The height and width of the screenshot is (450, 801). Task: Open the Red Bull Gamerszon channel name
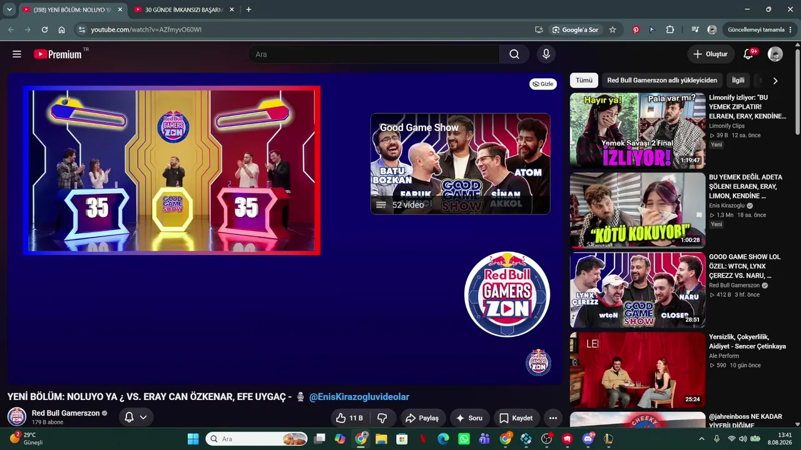point(66,413)
